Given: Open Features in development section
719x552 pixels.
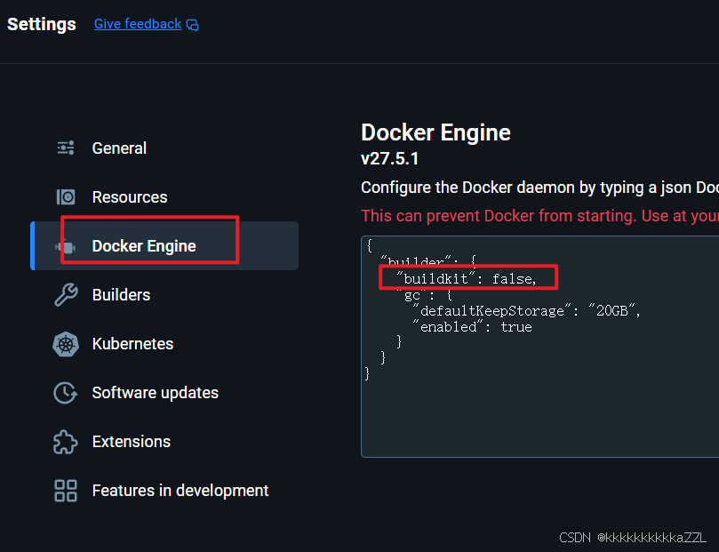Looking at the screenshot, I should click(164, 491).
